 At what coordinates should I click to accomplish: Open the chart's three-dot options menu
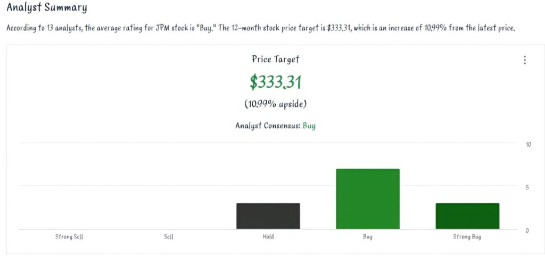(x=525, y=60)
